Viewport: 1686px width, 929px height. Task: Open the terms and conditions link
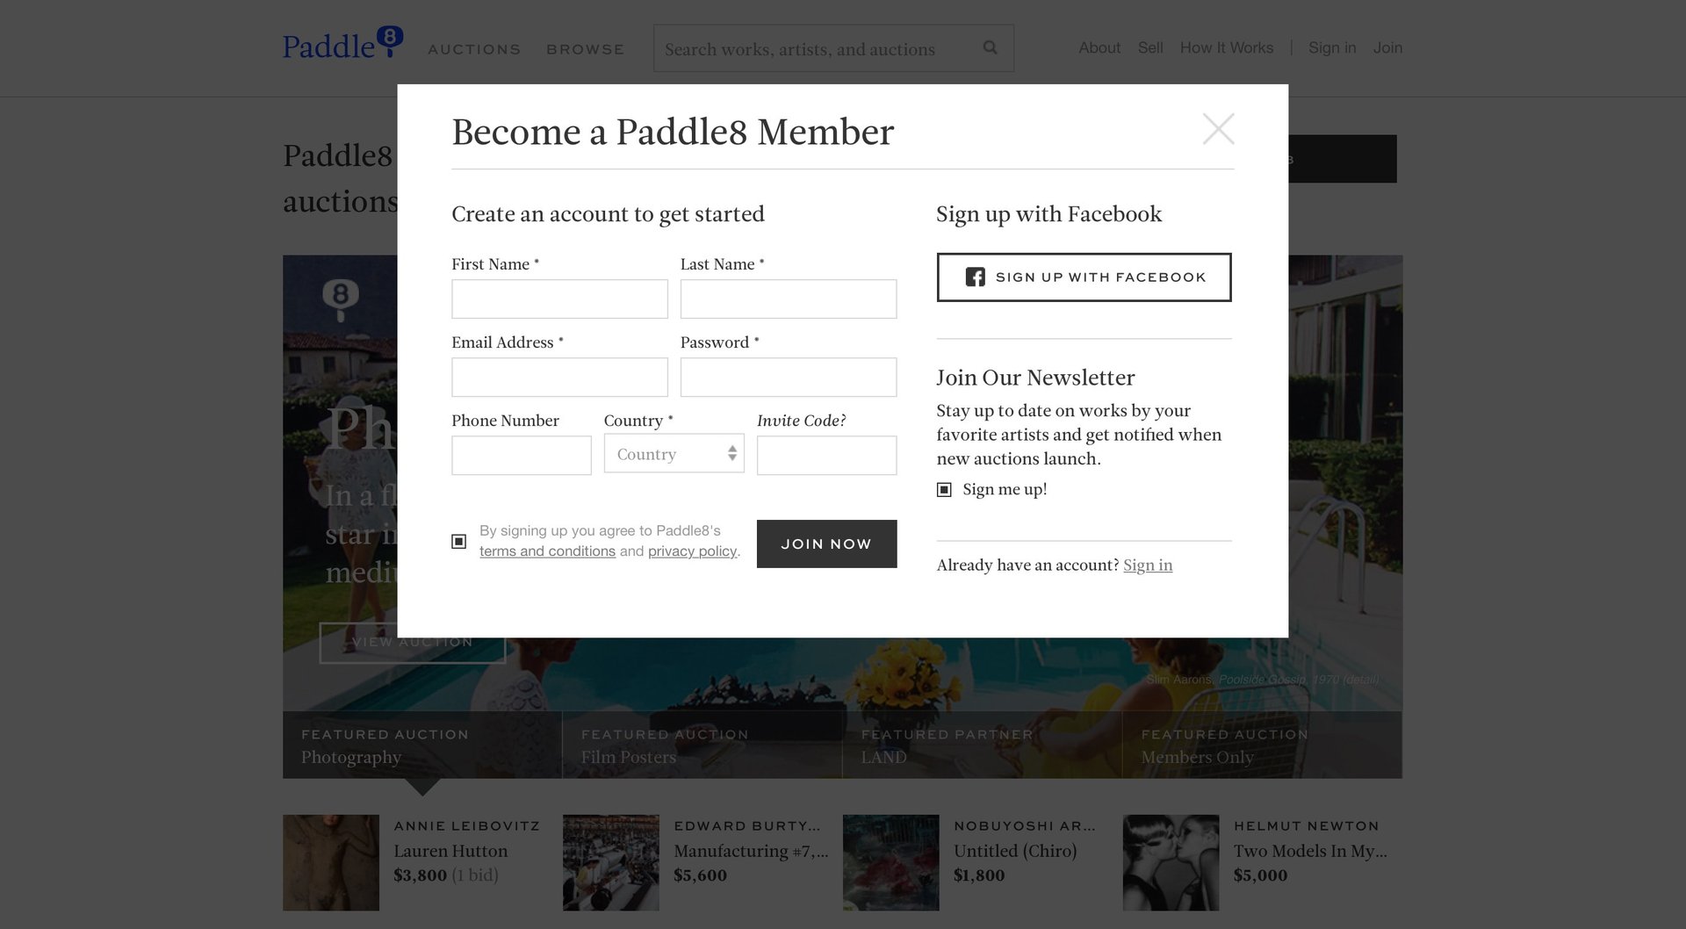[546, 551]
